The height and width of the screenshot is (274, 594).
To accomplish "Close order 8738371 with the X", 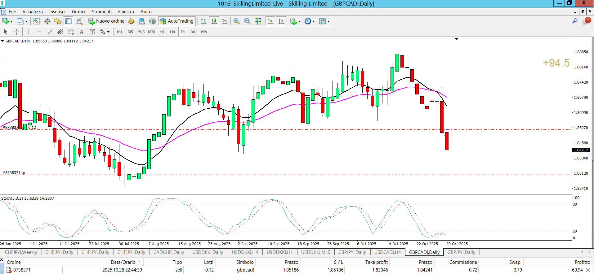I will coord(588,270).
